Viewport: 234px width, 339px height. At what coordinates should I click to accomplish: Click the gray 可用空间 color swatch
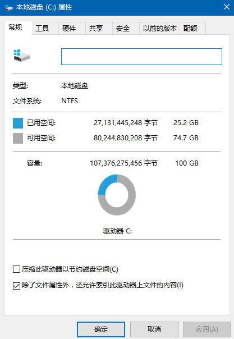click(18, 138)
